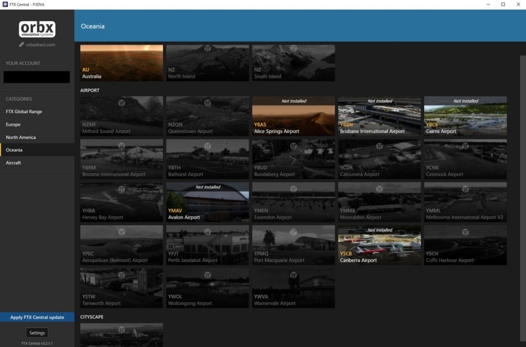Screen dimensions: 526x347
Task: Click the cart icon on Bundaberg Airport tile
Action: (293, 146)
